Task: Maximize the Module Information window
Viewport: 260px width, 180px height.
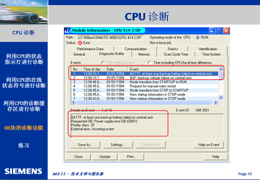Action: [x=219, y=31]
